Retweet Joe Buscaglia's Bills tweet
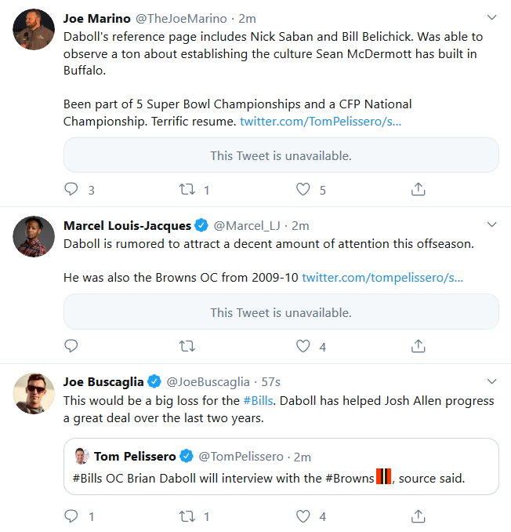The height and width of the screenshot is (532, 511). (187, 516)
